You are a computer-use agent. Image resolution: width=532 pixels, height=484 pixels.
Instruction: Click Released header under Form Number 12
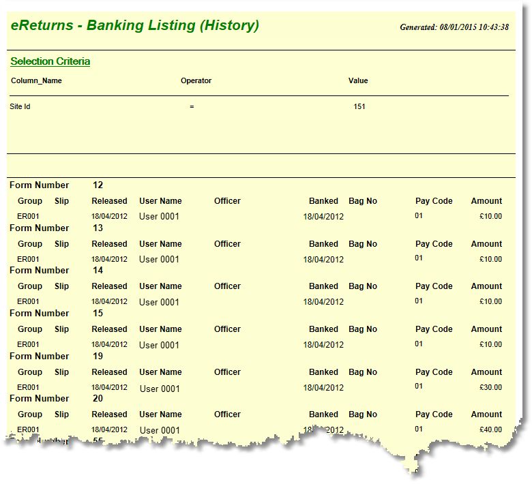pyautogui.click(x=109, y=201)
